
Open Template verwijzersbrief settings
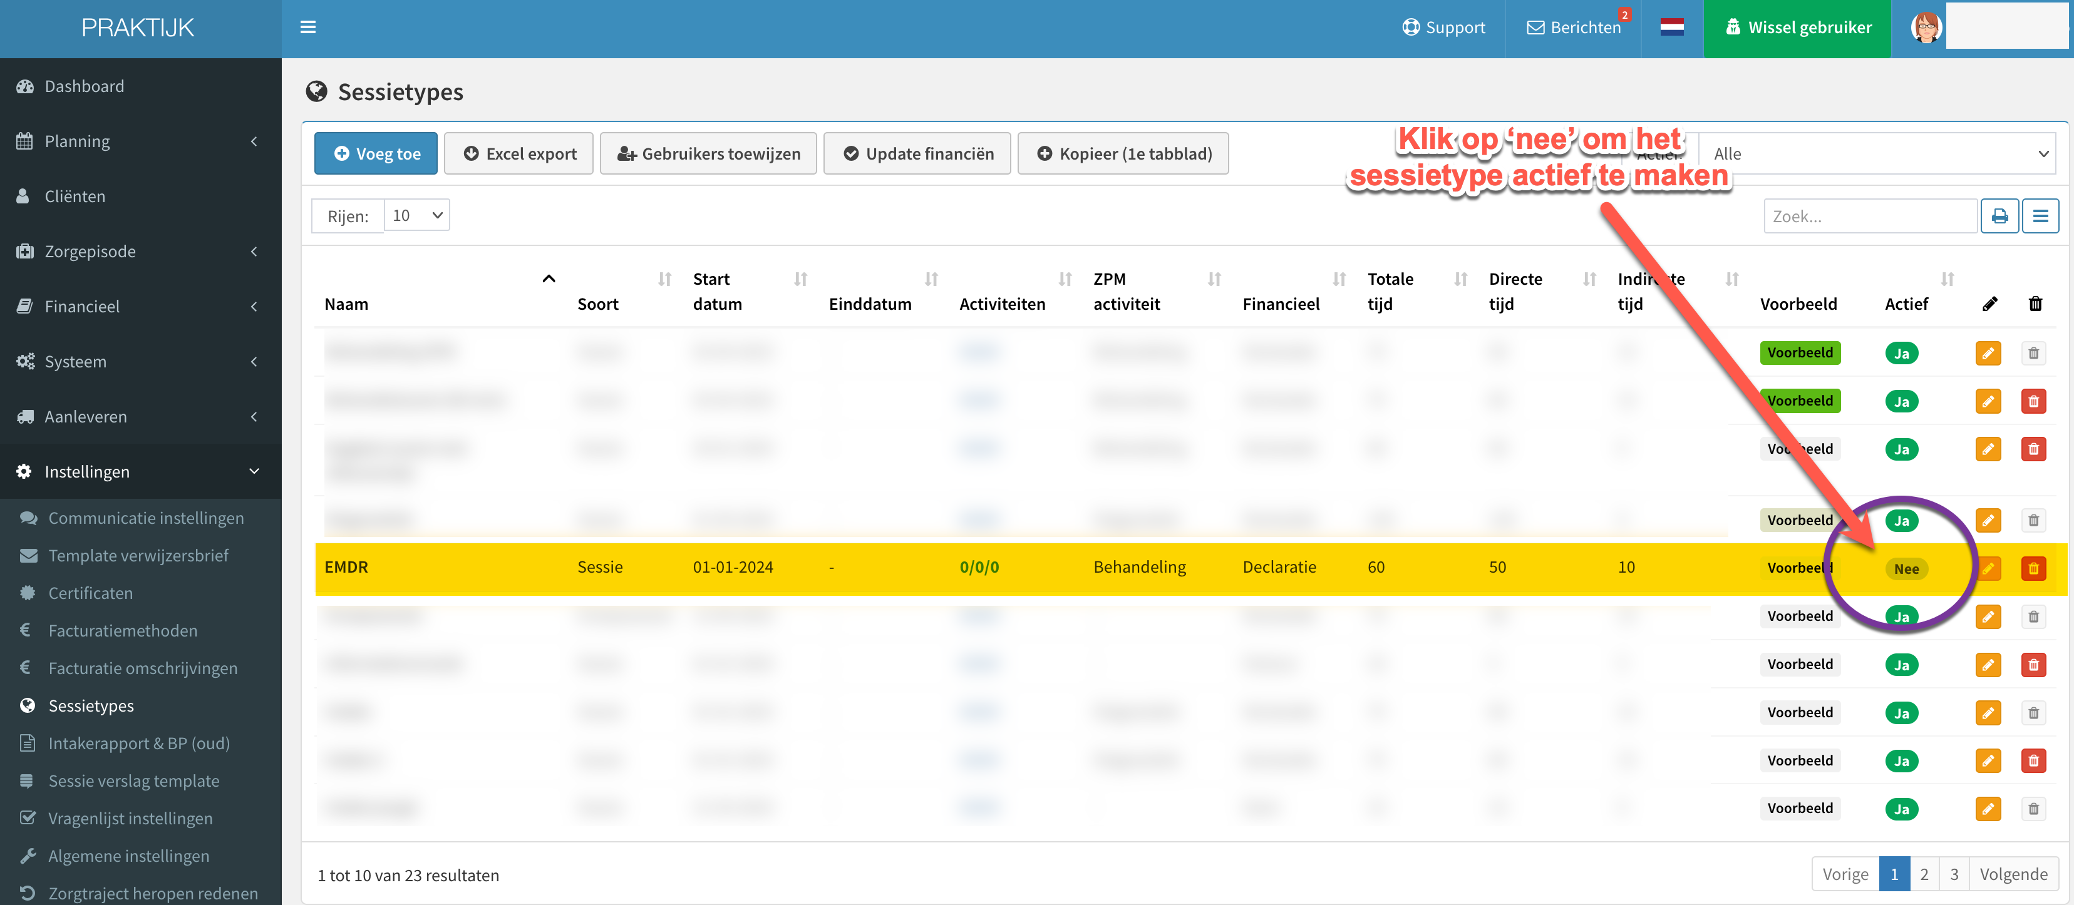pyautogui.click(x=138, y=556)
